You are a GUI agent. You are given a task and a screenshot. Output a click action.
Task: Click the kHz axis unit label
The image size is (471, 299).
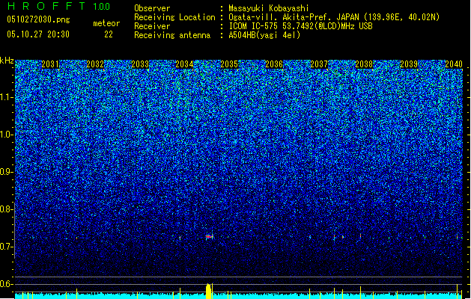[x=7, y=61]
